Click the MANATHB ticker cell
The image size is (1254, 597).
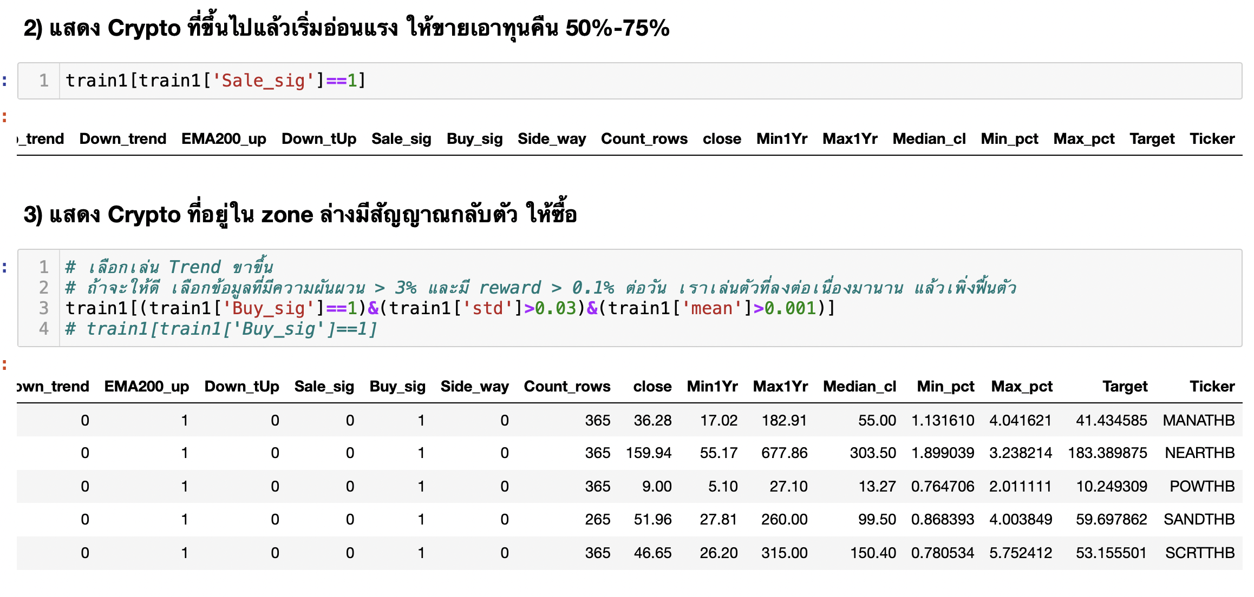(1198, 420)
